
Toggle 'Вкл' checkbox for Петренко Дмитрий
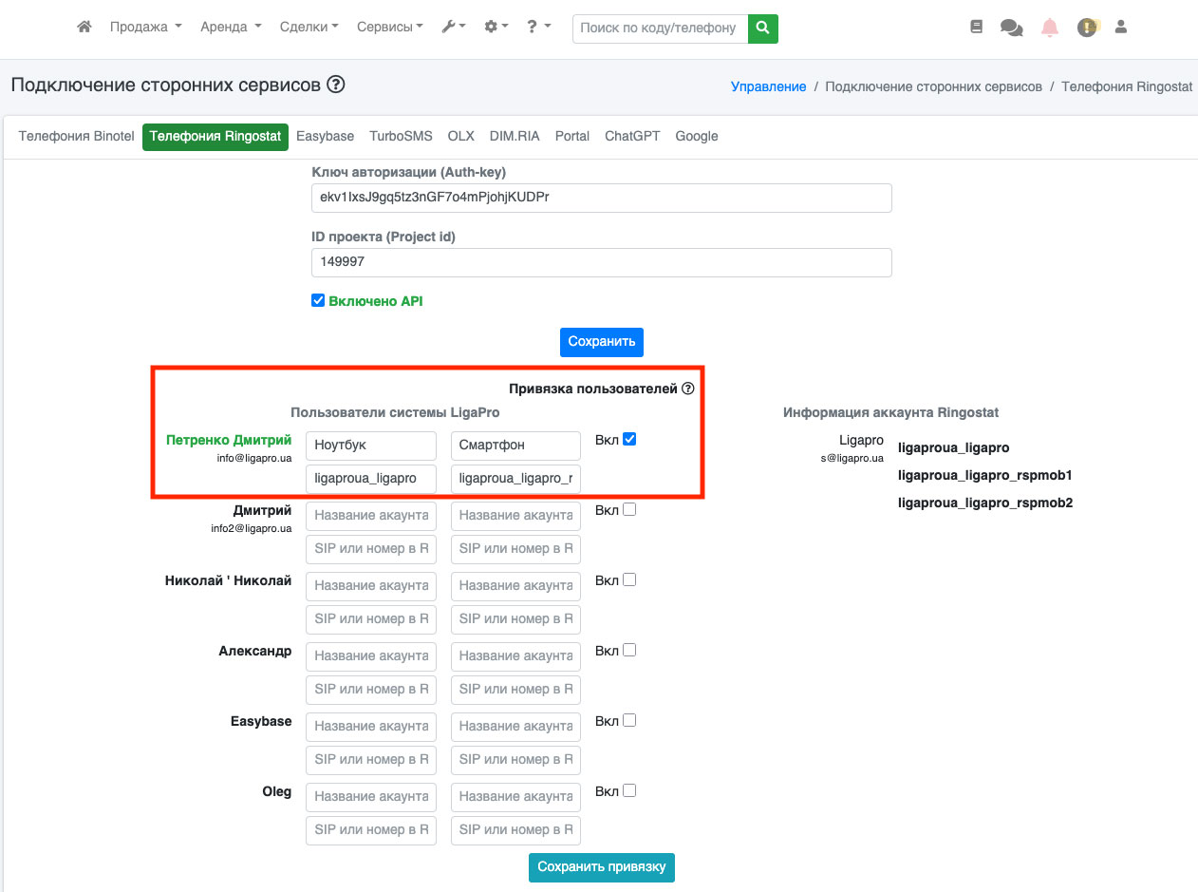(629, 440)
